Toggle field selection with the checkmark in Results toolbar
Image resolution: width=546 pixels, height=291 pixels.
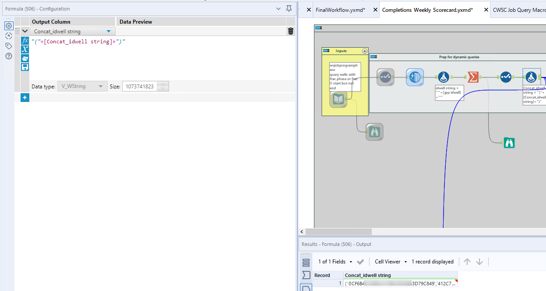coord(360,261)
